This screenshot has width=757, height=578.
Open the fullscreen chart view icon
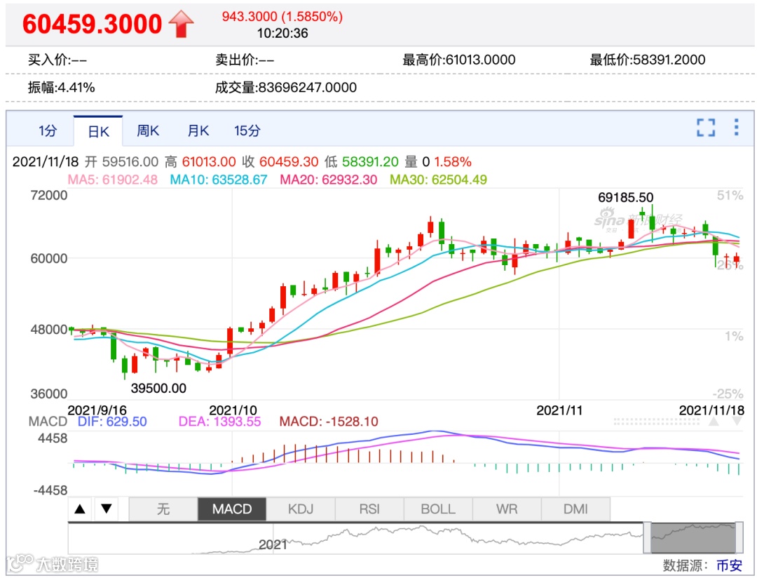pyautogui.click(x=705, y=128)
